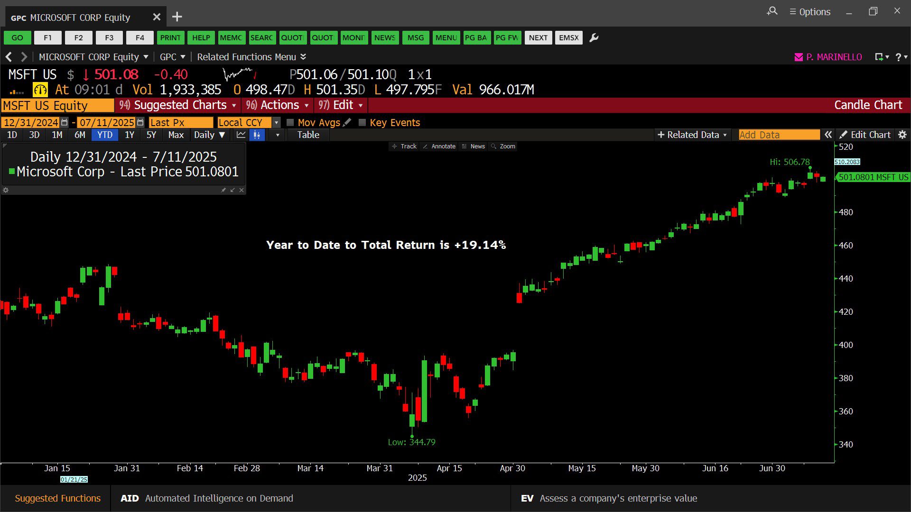Open the Actions menu
911x512 pixels.
278,105
